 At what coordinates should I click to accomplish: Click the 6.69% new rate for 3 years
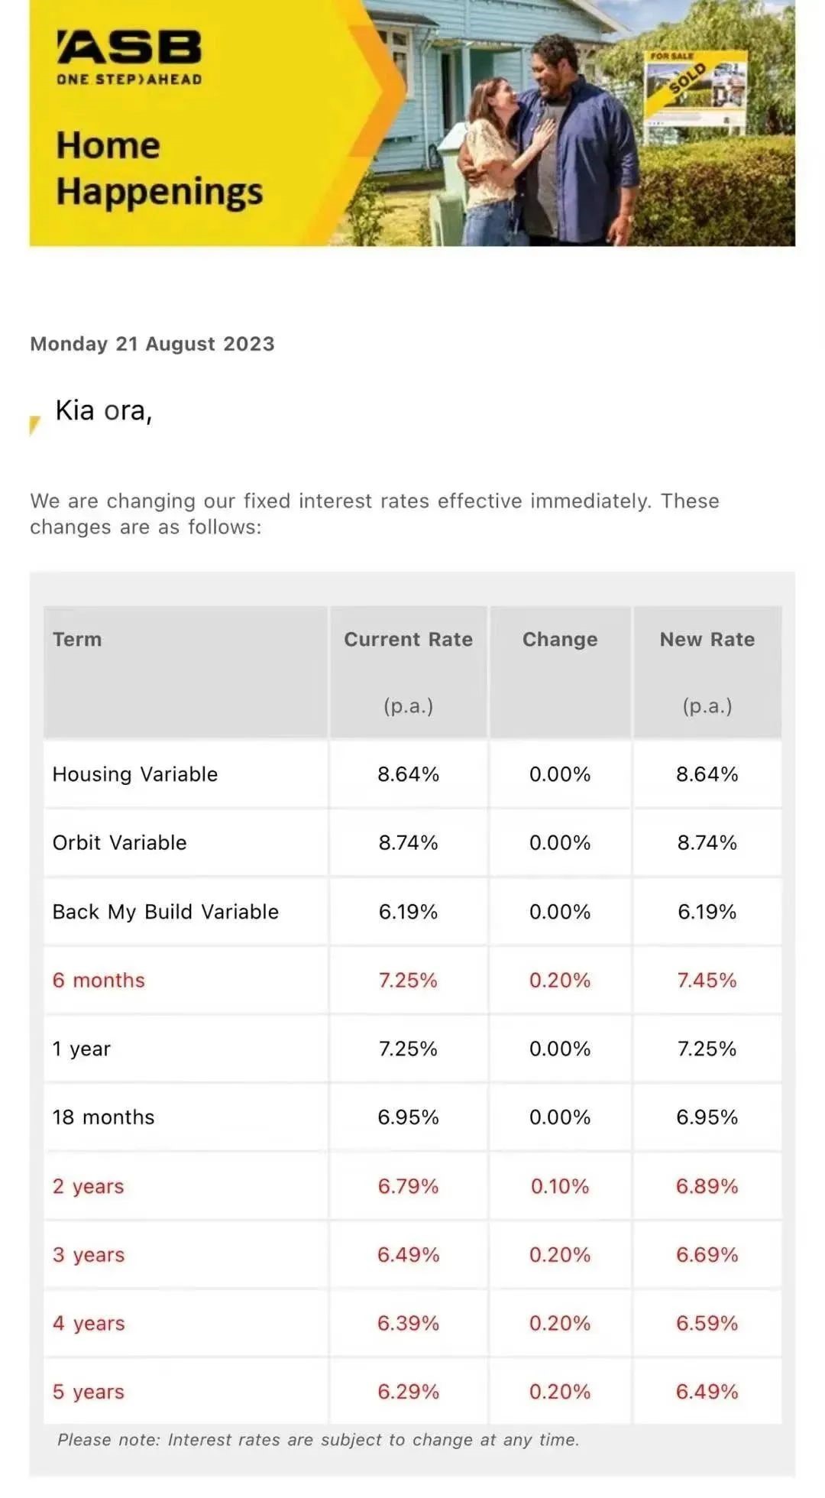707,1255
